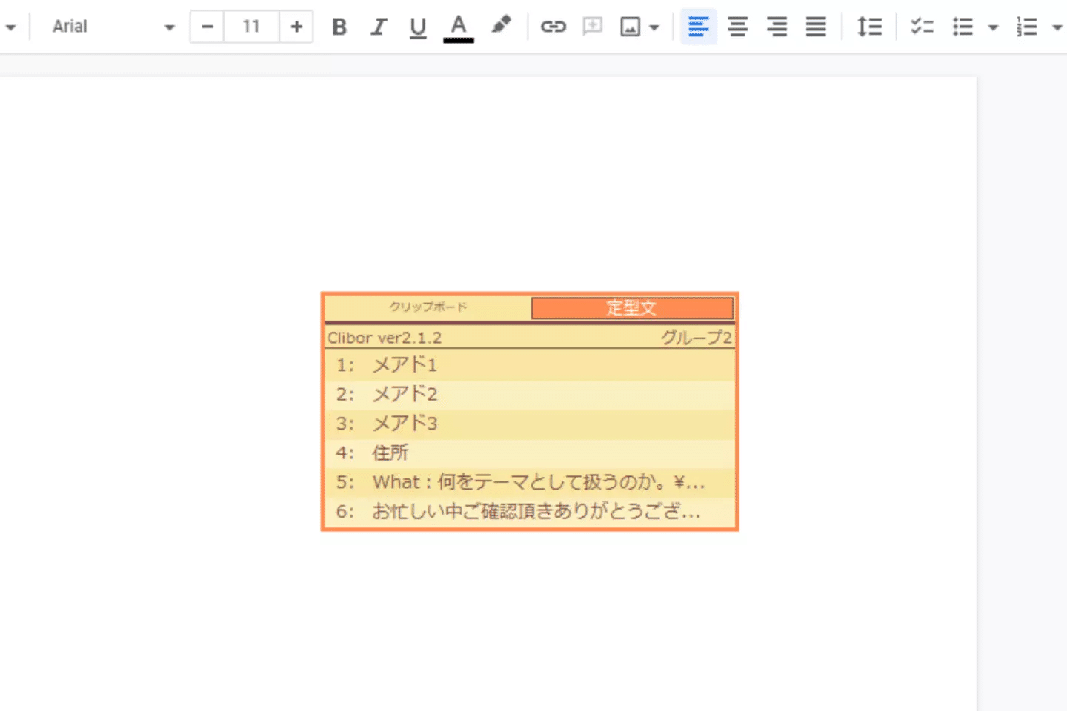Toggle underline formatting

[418, 27]
